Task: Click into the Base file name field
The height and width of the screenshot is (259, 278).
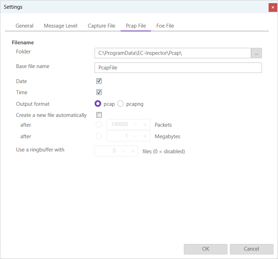Action: tap(178, 68)
